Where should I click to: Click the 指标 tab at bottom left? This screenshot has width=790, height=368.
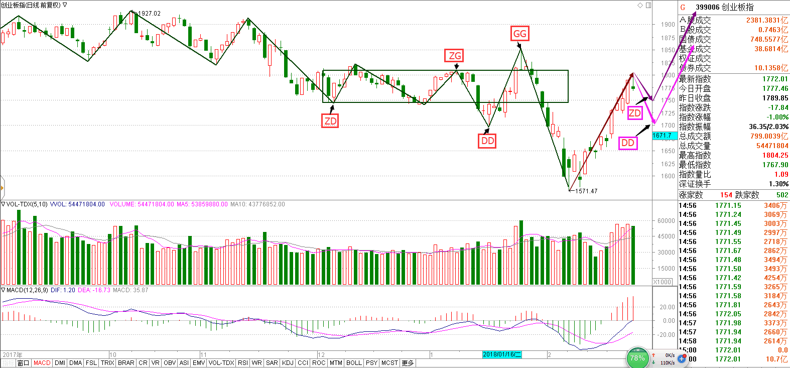(x=8, y=363)
